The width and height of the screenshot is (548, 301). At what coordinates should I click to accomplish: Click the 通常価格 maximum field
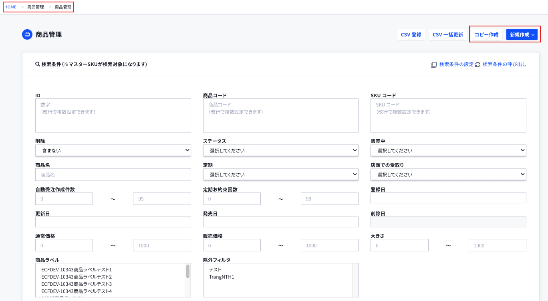pos(162,245)
